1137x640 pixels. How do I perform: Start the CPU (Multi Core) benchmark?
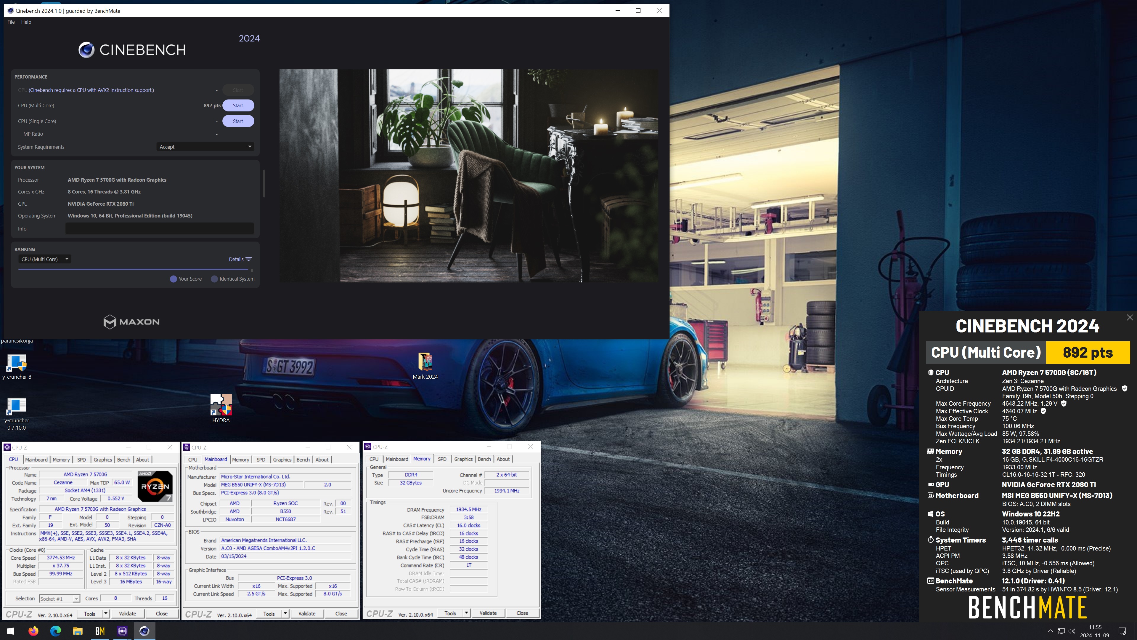point(238,105)
